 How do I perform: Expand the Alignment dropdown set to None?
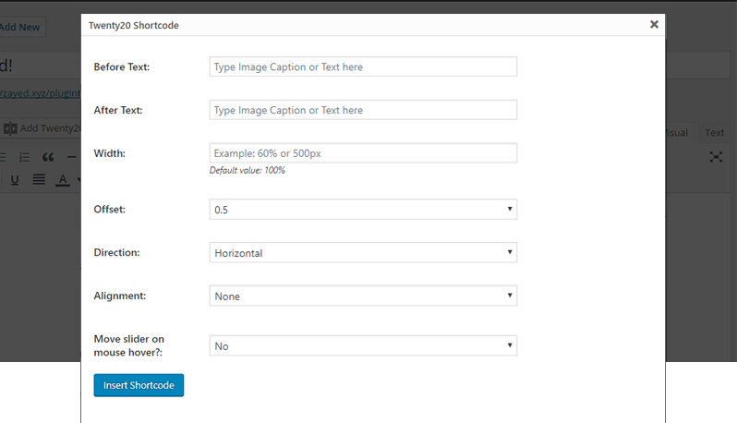pyautogui.click(x=363, y=296)
